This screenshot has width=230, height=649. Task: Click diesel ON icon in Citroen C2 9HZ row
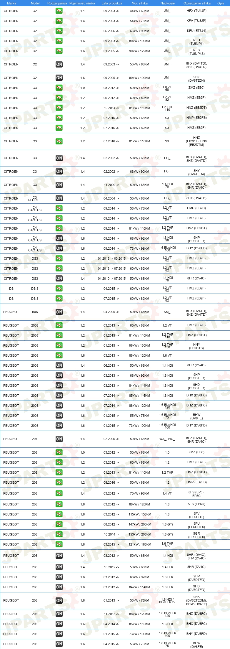pyautogui.click(x=59, y=78)
